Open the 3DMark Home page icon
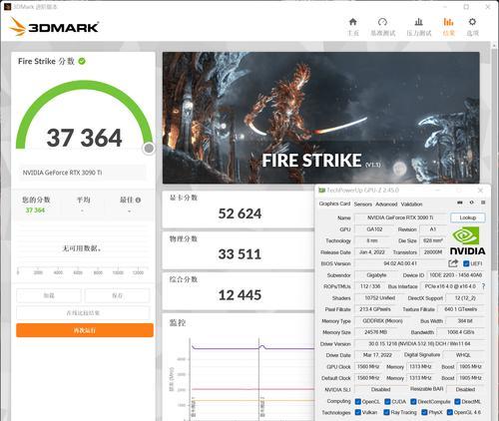The image size is (499, 421). (x=353, y=22)
